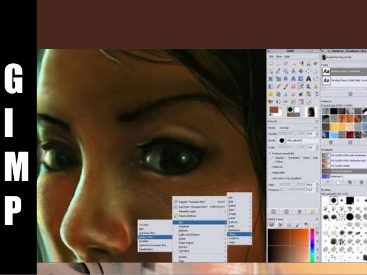Choose Selective Gaussian Blur entry

(155, 245)
